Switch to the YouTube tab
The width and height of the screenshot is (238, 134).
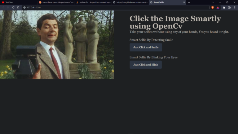19,2
